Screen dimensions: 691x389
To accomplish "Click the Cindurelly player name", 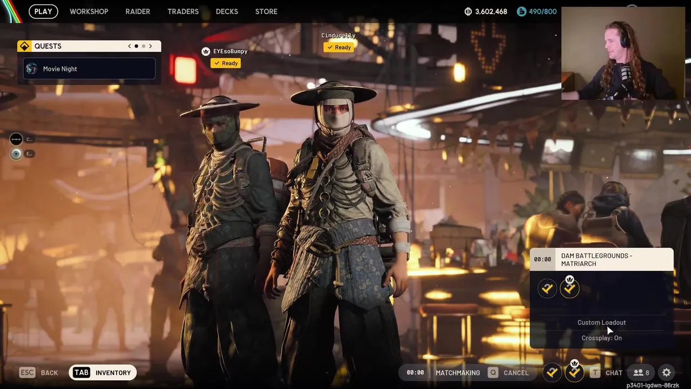I will tap(338, 36).
